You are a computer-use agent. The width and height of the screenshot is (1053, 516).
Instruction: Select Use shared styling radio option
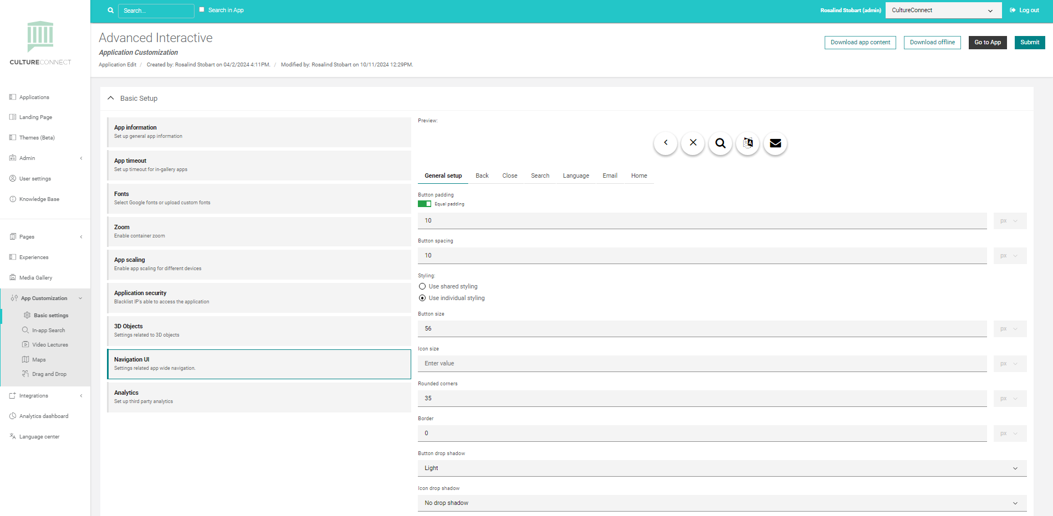pos(422,286)
